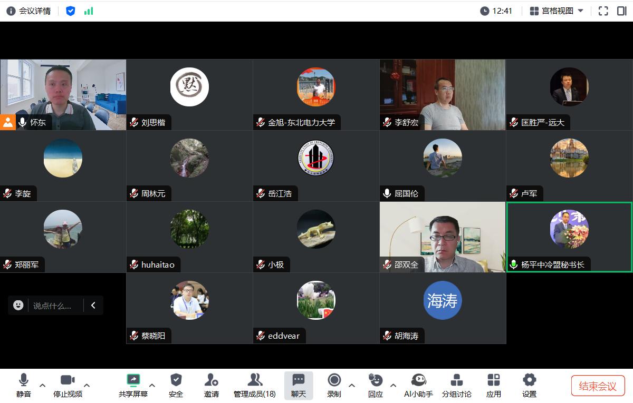633x403 pixels.
Task: Open the 聊天 chat panel
Action: (299, 380)
